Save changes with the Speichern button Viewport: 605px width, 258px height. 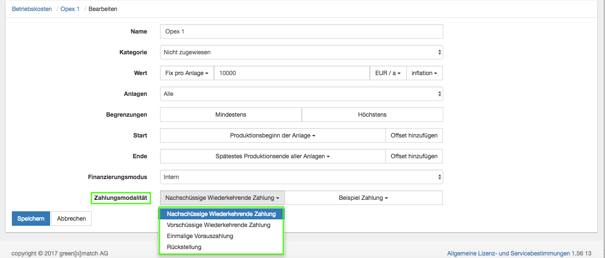[31, 218]
